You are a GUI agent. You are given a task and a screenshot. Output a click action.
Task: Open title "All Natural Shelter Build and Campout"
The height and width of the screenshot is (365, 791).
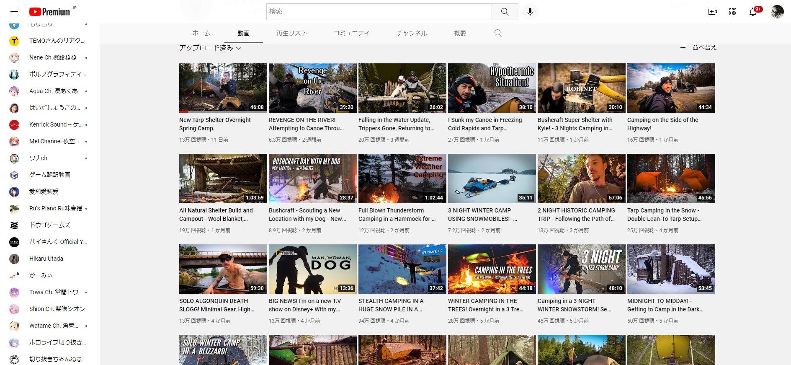click(216, 215)
